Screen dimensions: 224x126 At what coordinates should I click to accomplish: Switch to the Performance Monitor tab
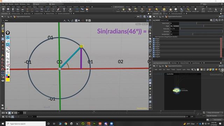[x=177, y=14]
